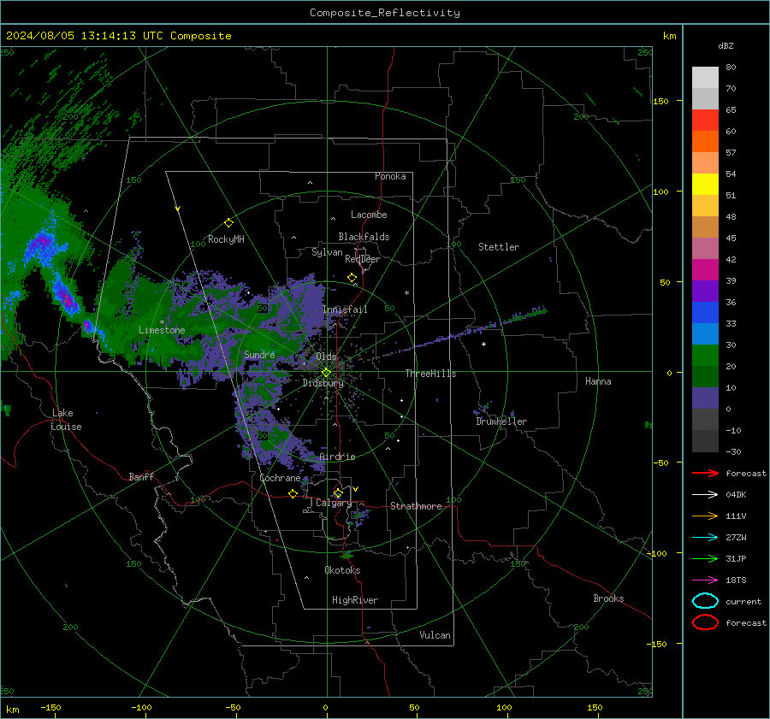Click the yellow radar-center diamond at Didsbury
Image resolution: width=770 pixels, height=719 pixels.
click(x=326, y=373)
